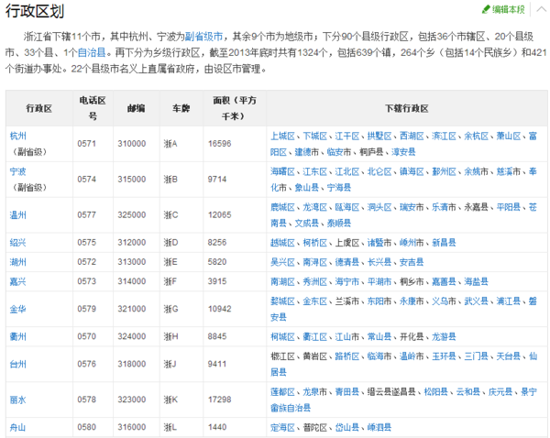Select the postal code cell 315000
This screenshot has height=438, width=550.
(x=131, y=180)
